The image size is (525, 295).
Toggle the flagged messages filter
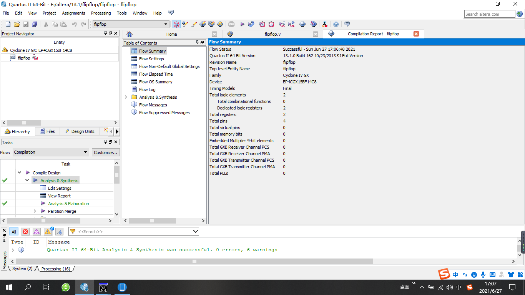(x=59, y=232)
